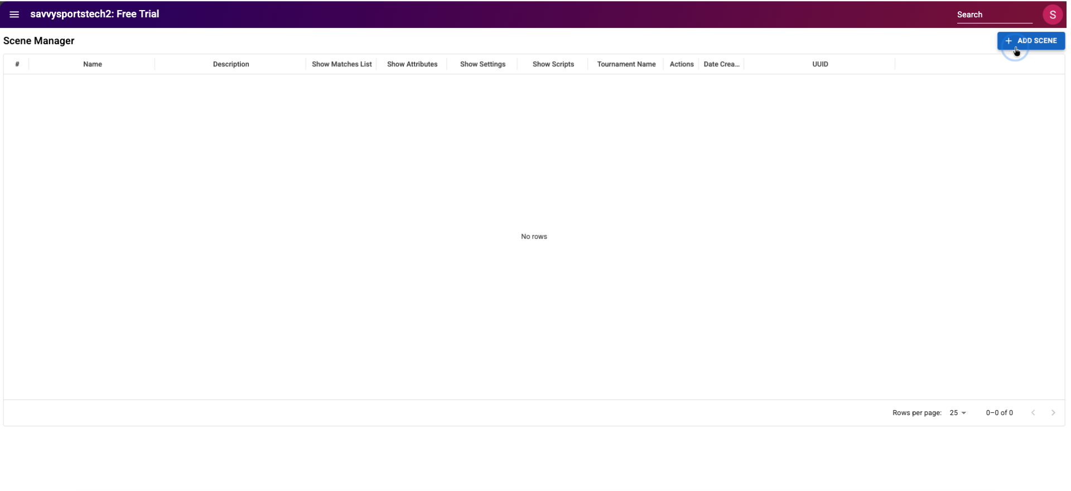Click Show Attributes column header

click(412, 64)
